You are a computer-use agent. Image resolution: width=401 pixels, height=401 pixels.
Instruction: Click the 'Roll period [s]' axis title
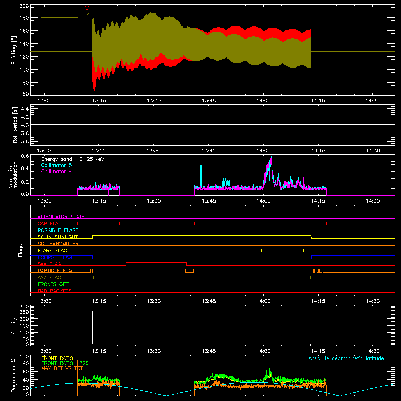pyautogui.click(x=15, y=125)
